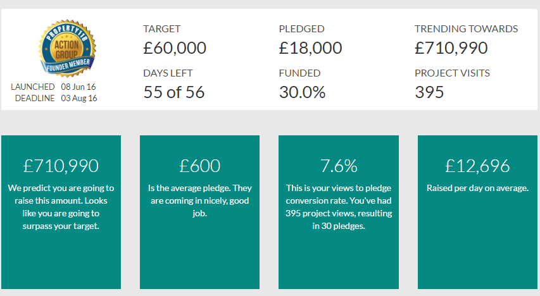Click the surpass your target prediction text

pyautogui.click(x=61, y=207)
